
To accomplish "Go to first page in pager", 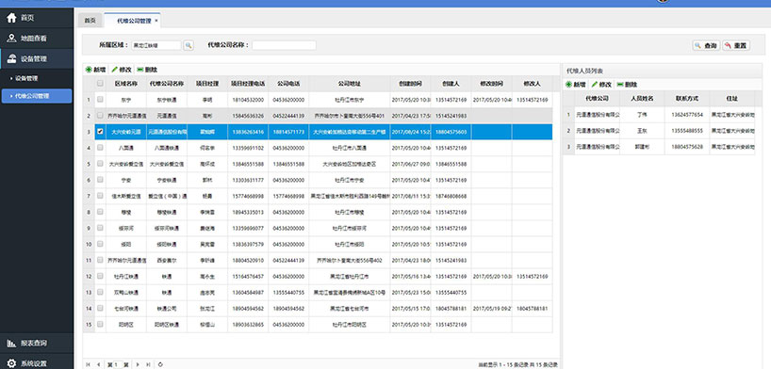I will [x=89, y=364].
